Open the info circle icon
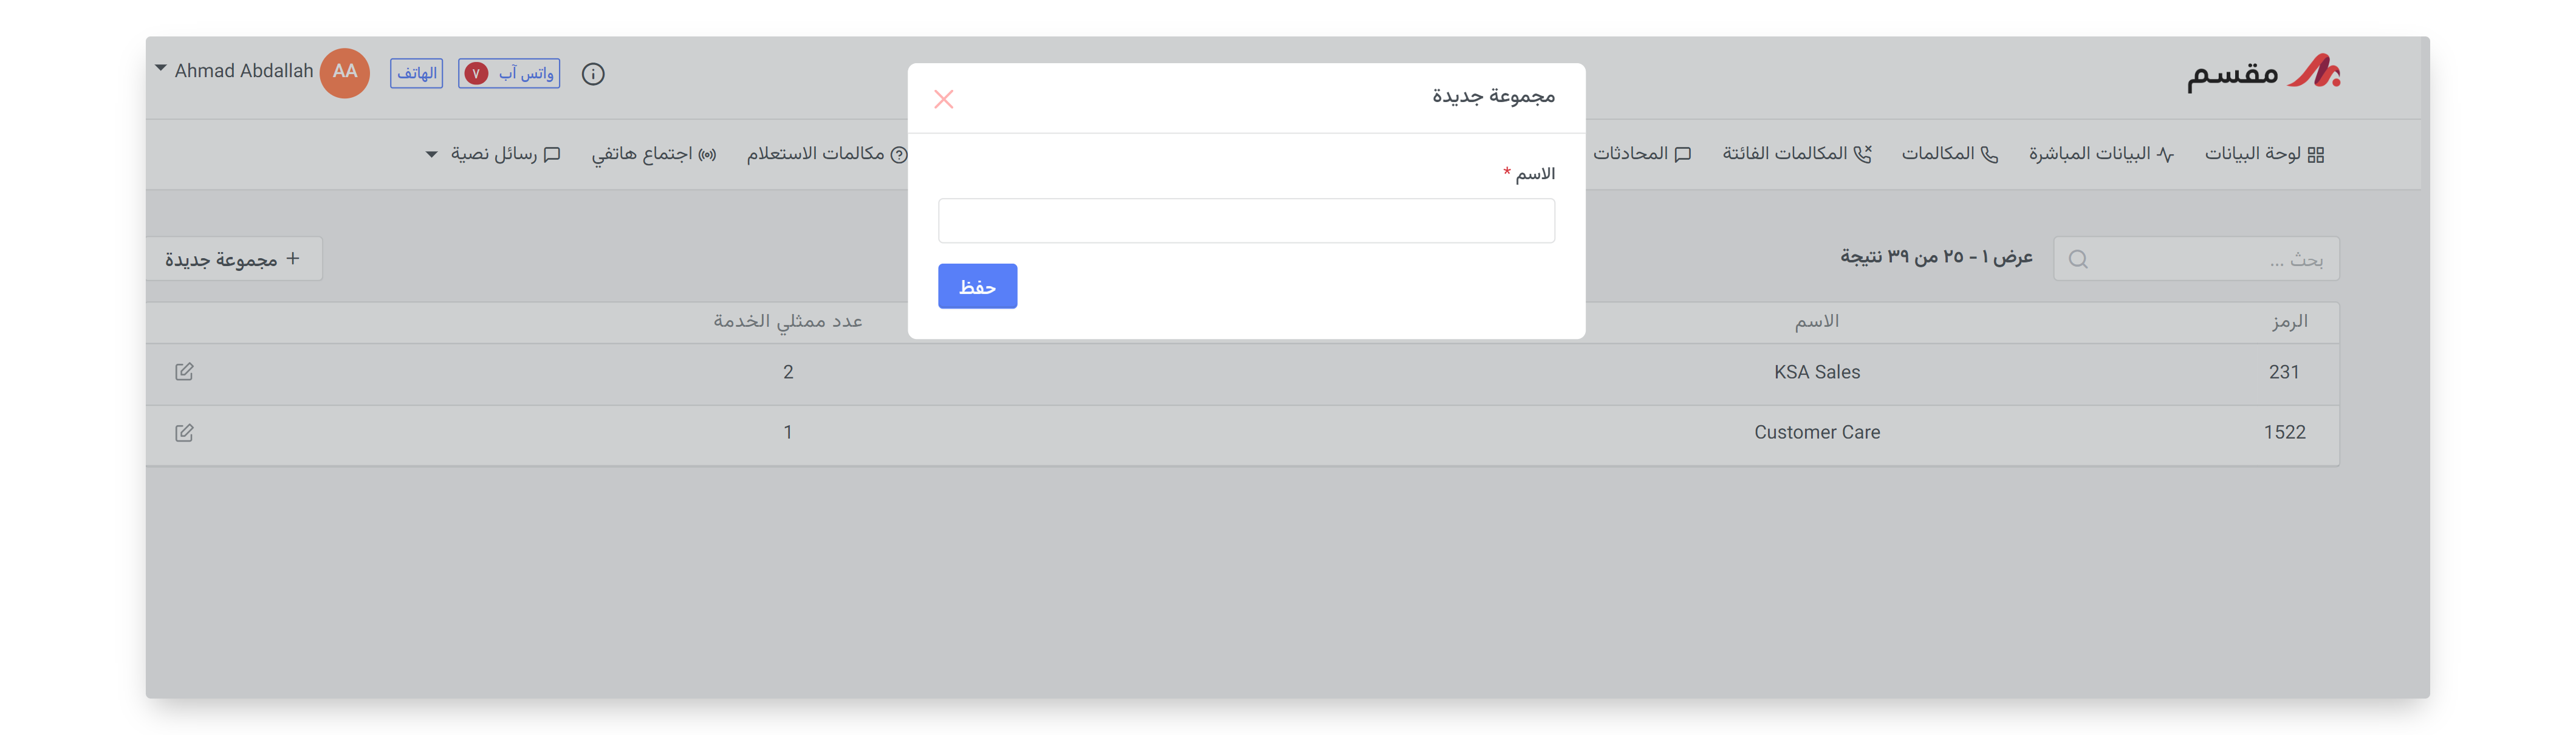This screenshot has height=735, width=2576. (x=593, y=74)
